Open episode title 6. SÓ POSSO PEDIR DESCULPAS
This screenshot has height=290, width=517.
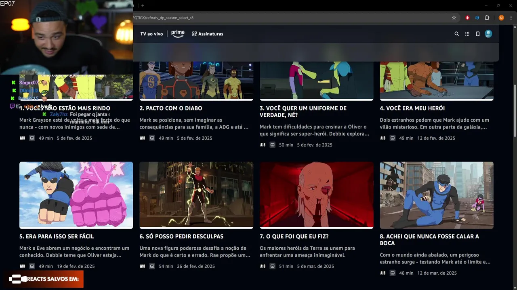181,236
